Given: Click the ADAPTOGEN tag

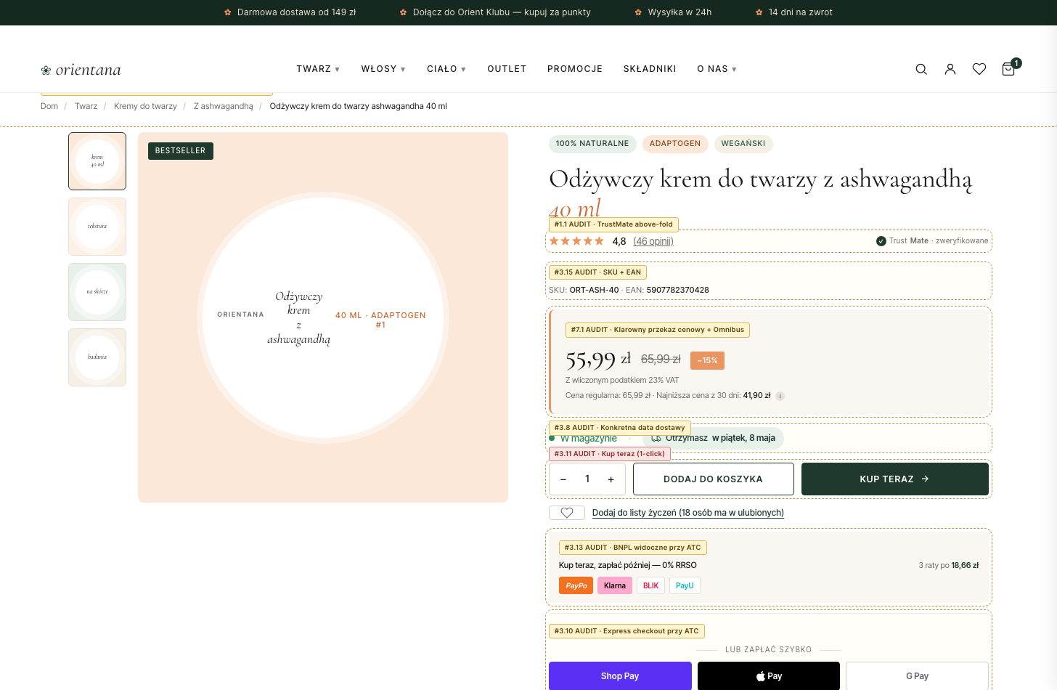Looking at the screenshot, I should click(x=675, y=144).
